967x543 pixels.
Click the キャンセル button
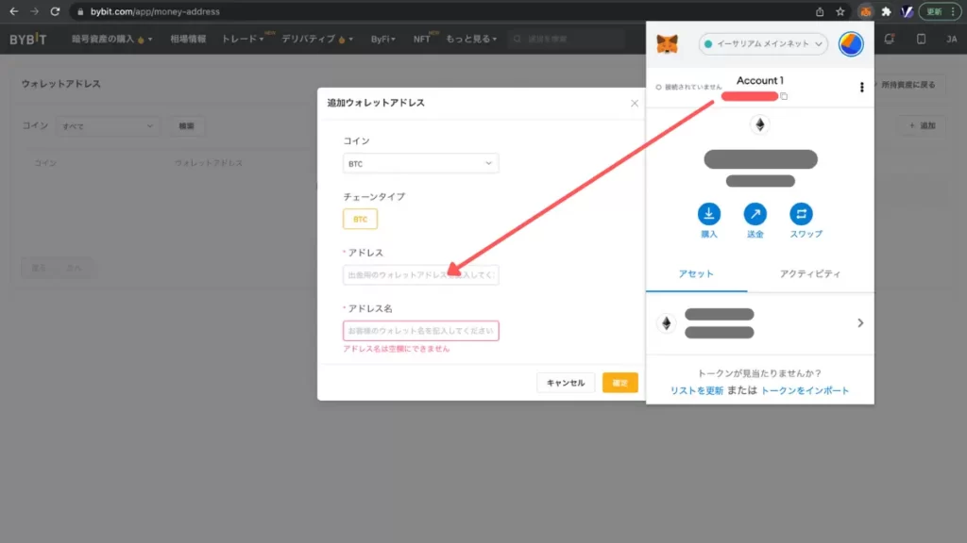[566, 383]
